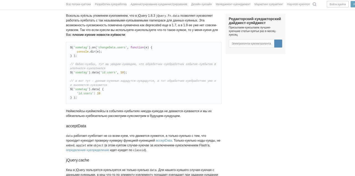Open the Все потоки-хуетоки menu item
Screen dimensions: 355x176
coord(78,4)
